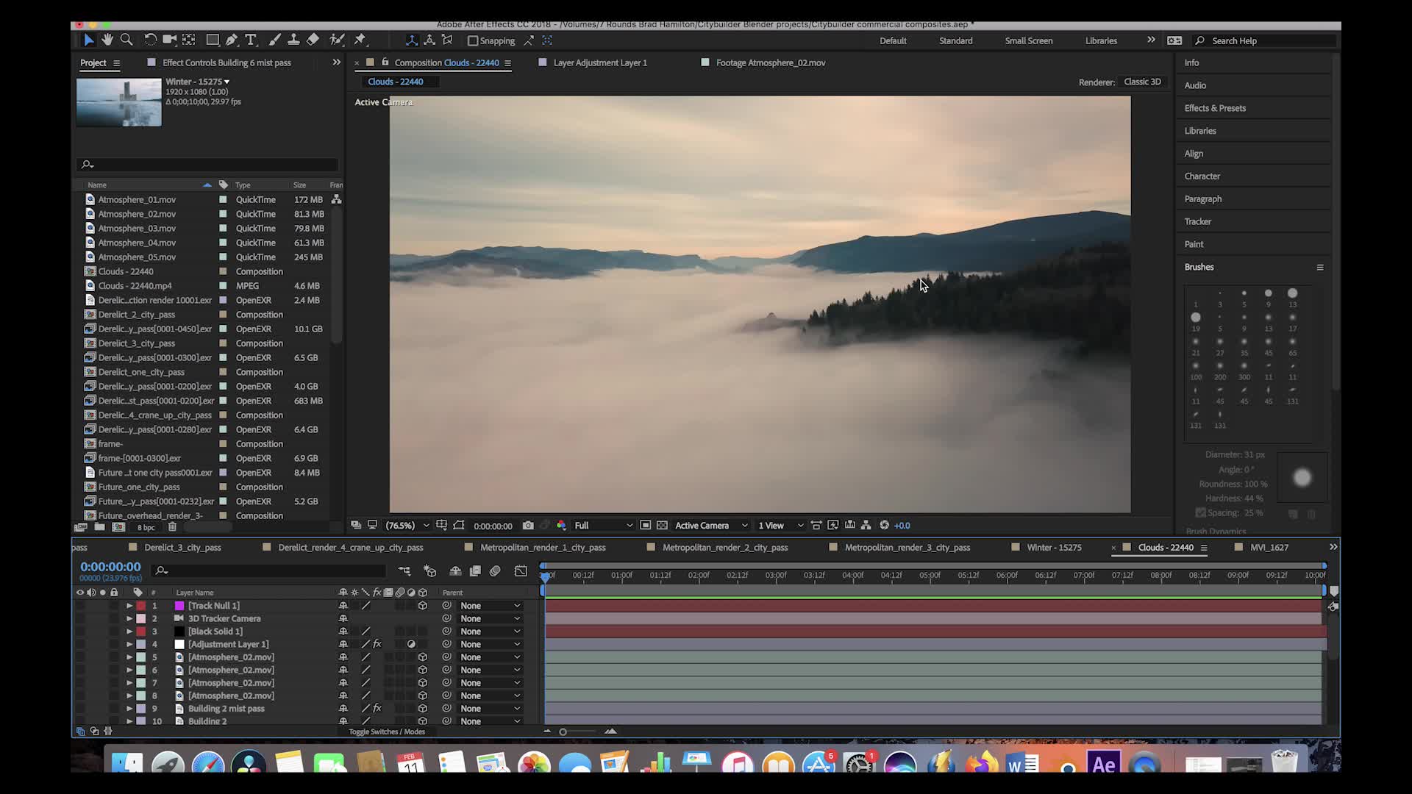Activate the Zoom tool
This screenshot has height=794, width=1412.
(x=126, y=40)
